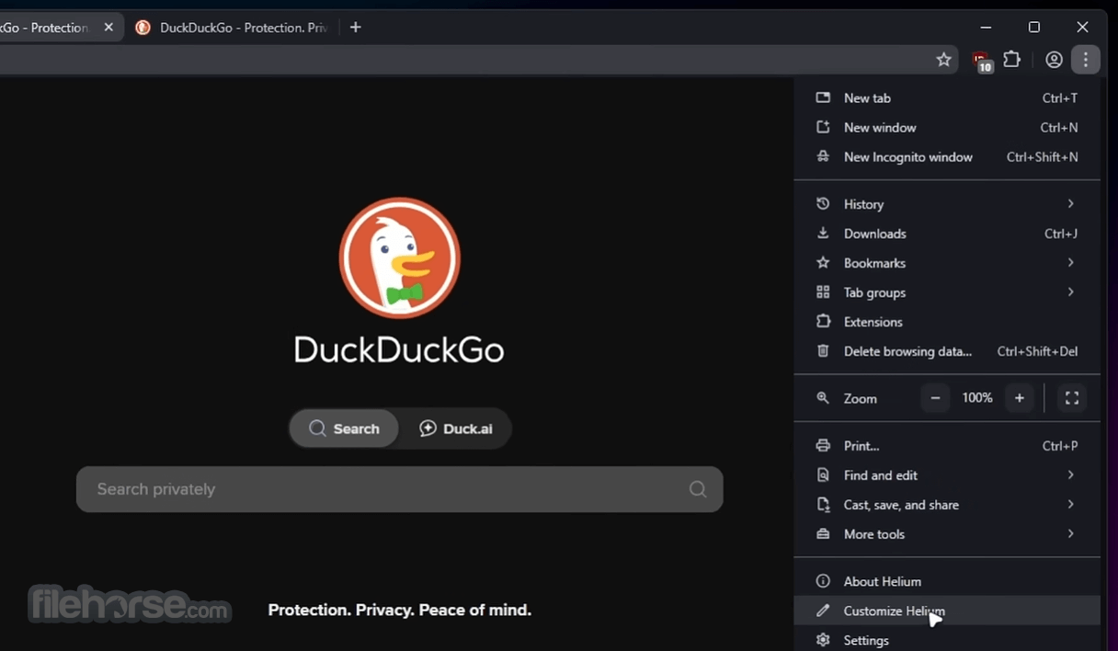Screen dimensions: 1118x651
Task: Minimize the browser window
Action: point(986,28)
